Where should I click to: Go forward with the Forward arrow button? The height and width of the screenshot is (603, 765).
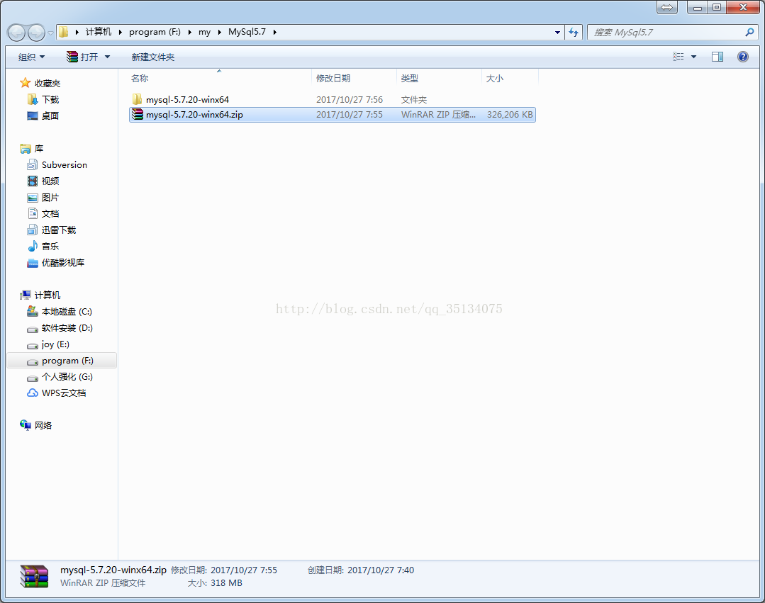click(37, 33)
